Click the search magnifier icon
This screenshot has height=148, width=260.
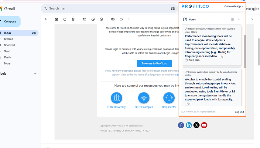pos(45,8)
